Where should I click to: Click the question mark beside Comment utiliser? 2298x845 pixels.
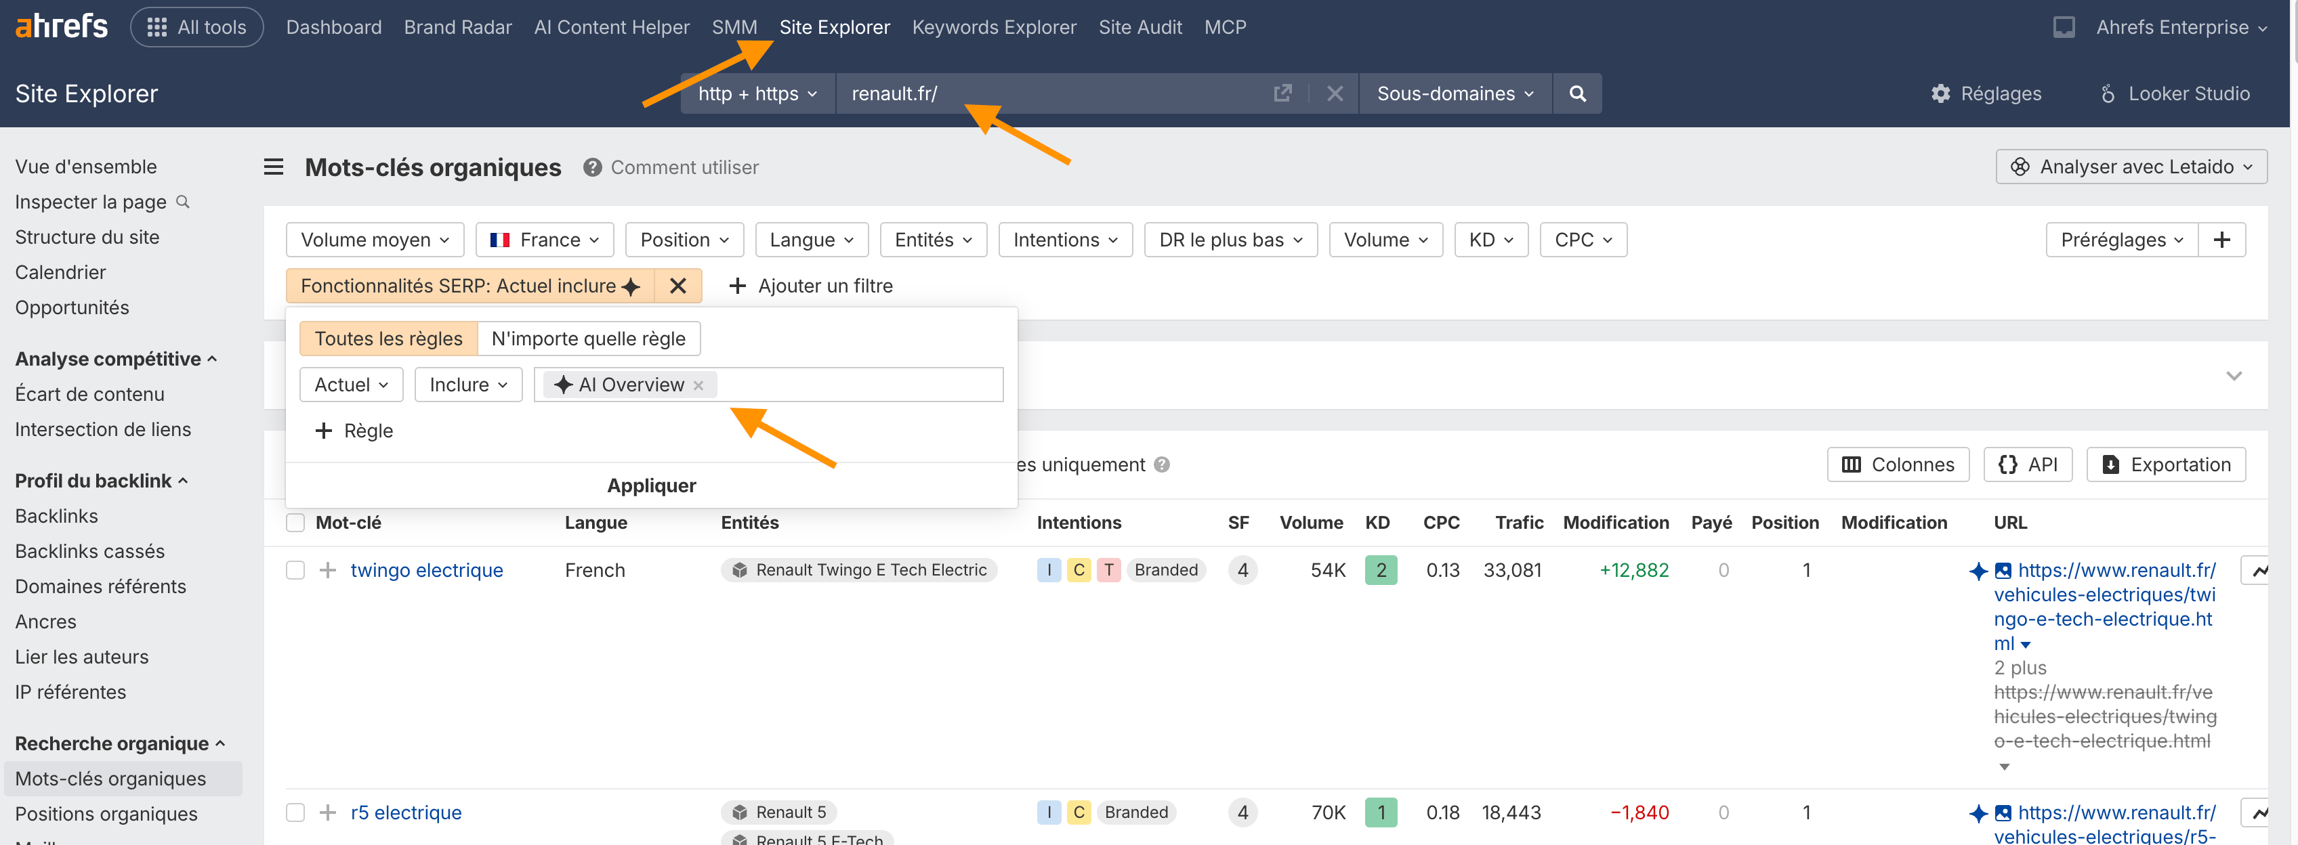pyautogui.click(x=592, y=167)
